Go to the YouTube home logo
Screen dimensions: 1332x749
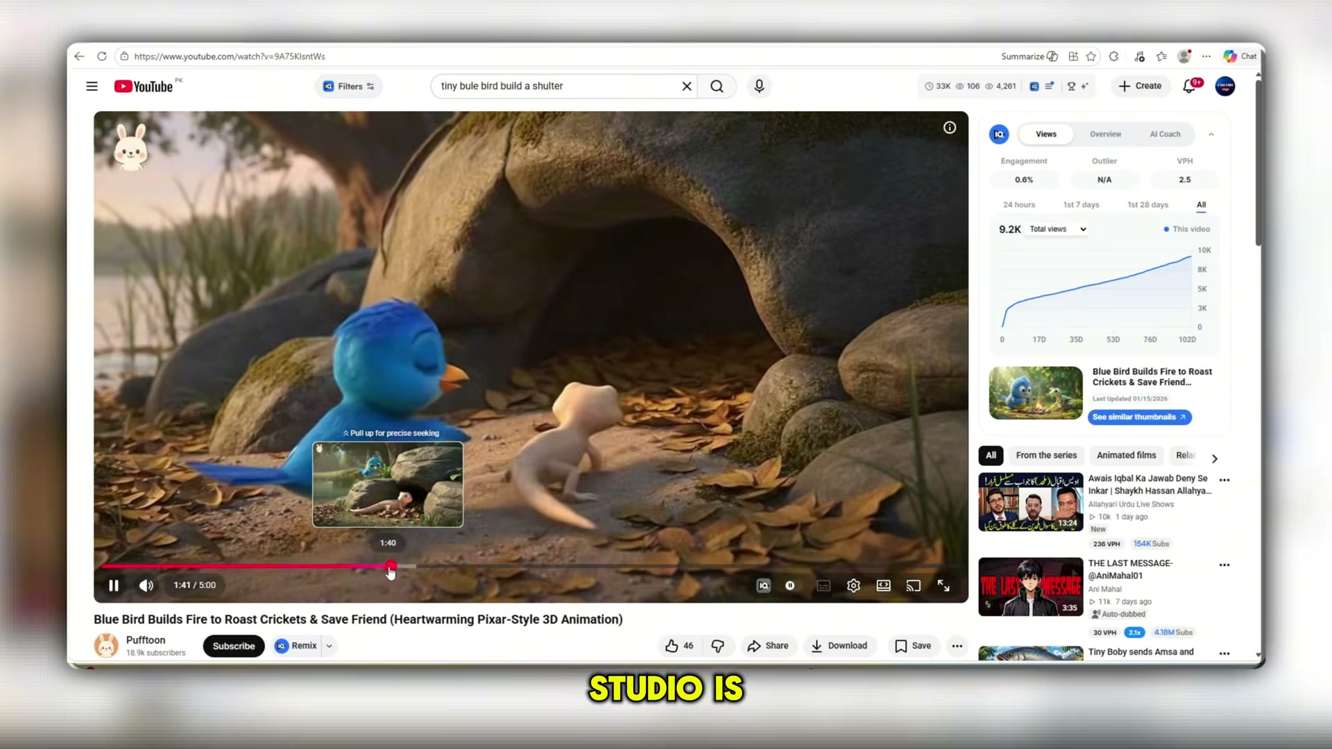(x=144, y=86)
